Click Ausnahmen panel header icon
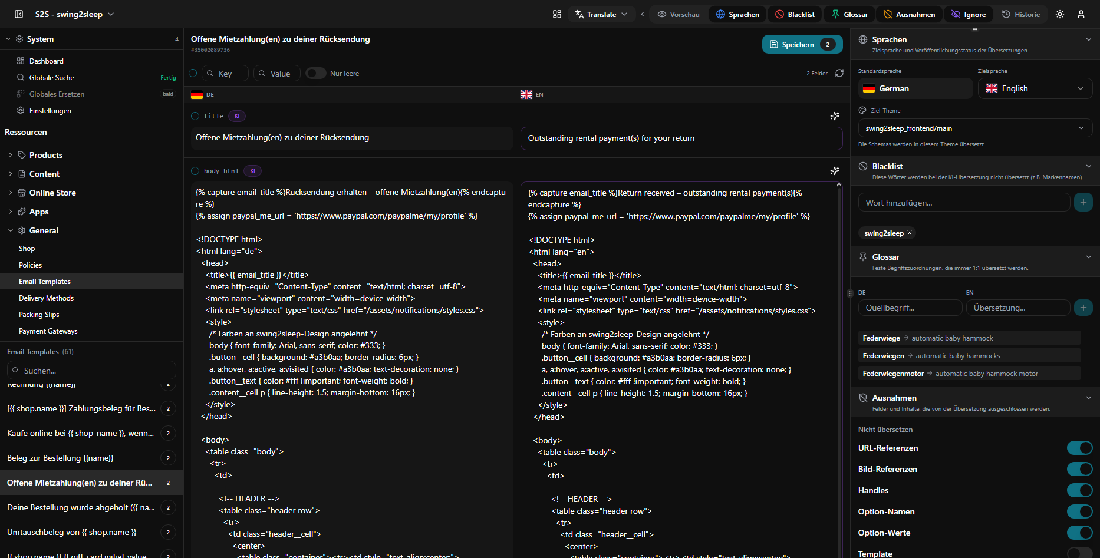The image size is (1100, 558). pyautogui.click(x=863, y=398)
